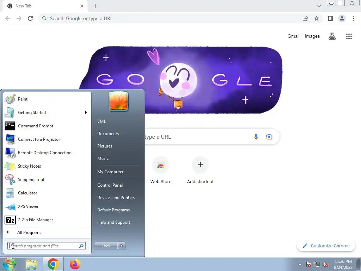Launch Remote Desktop Connection
This screenshot has width=361, height=271.
tap(47, 153)
